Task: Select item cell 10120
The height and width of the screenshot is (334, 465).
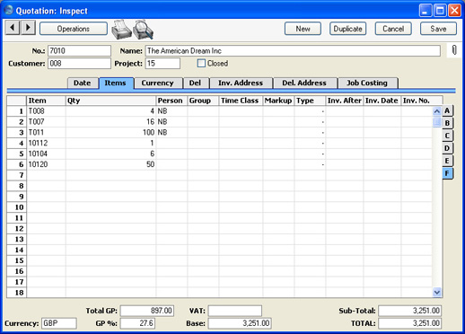Action: coord(46,164)
